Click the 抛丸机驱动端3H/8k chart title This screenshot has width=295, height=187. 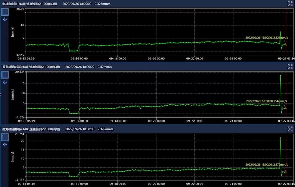coord(31,67)
